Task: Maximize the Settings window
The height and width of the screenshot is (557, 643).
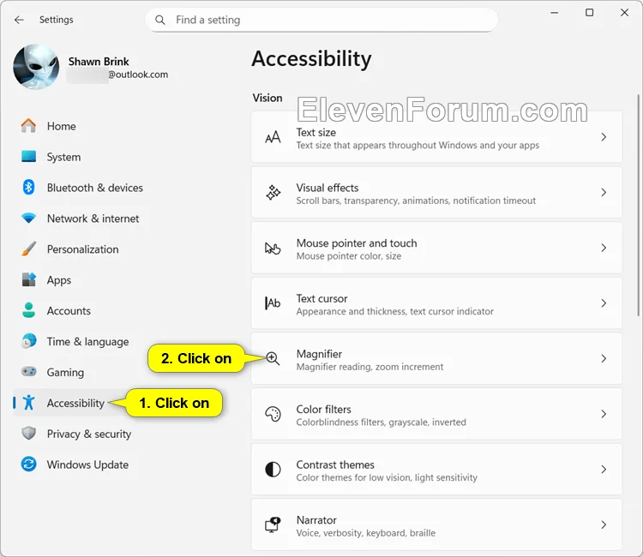Action: (x=589, y=13)
